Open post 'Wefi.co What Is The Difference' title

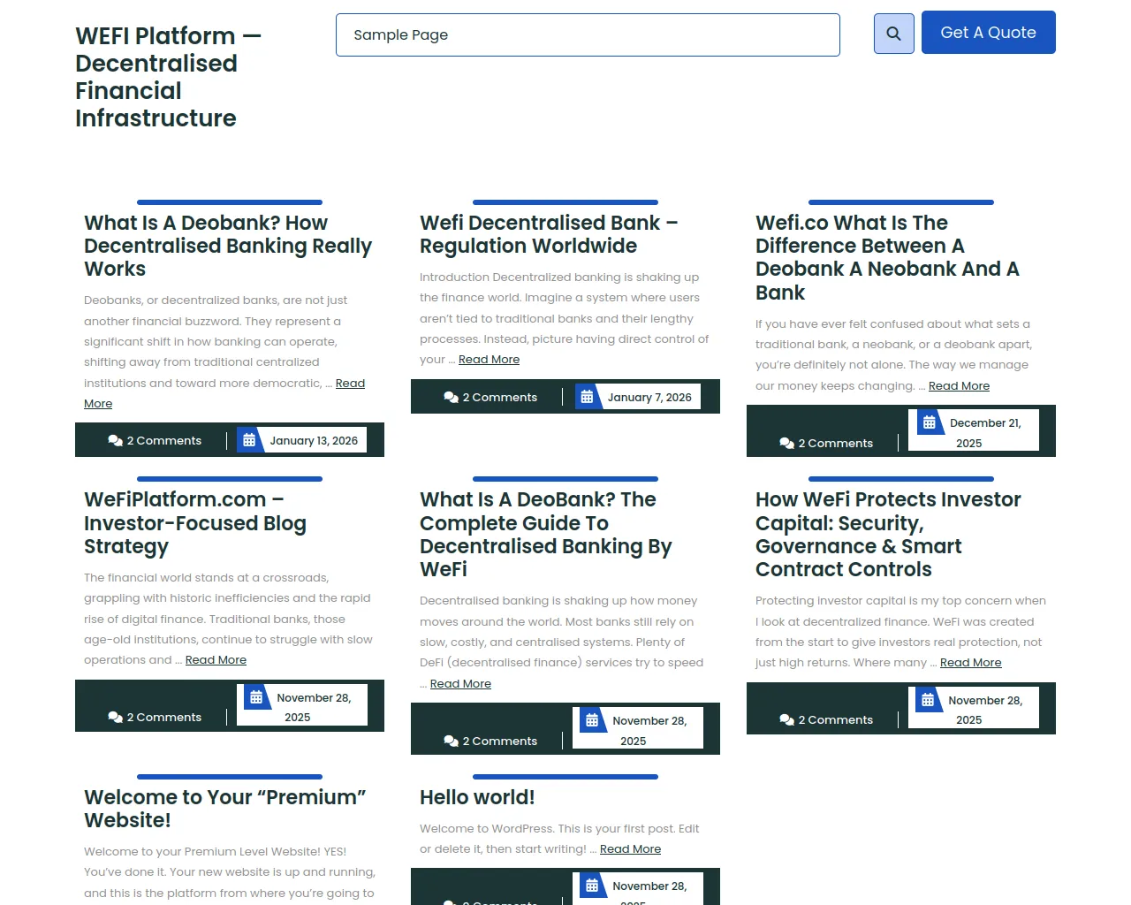[887, 257]
